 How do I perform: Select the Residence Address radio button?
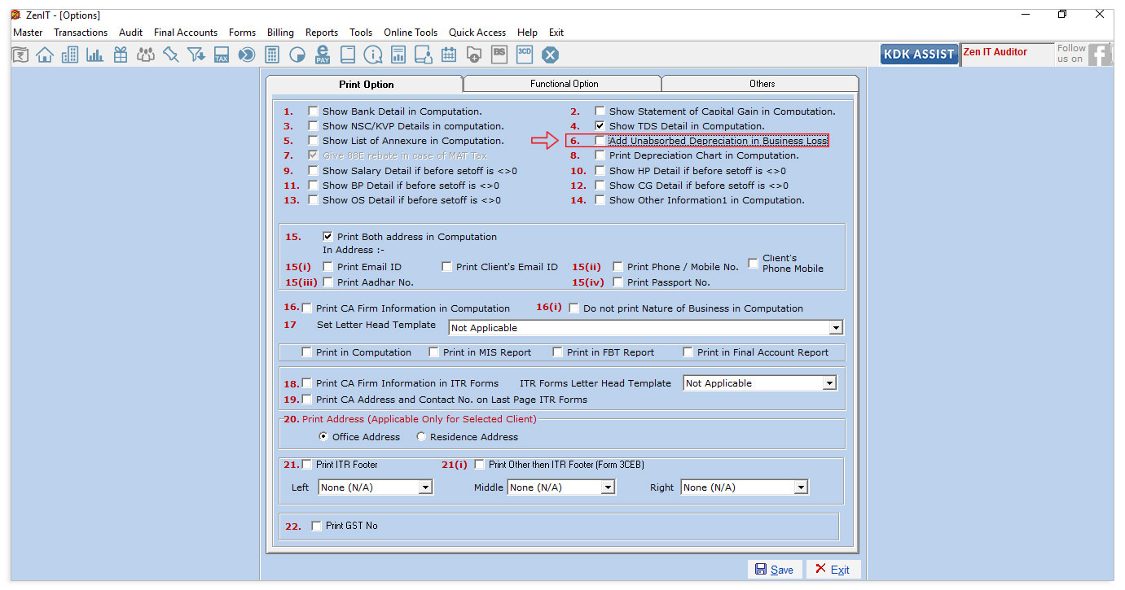coord(421,437)
